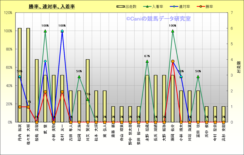Select 藤岡佑介's orange circle 勝率 marker
This screenshot has height=155, width=244.
[173, 61]
